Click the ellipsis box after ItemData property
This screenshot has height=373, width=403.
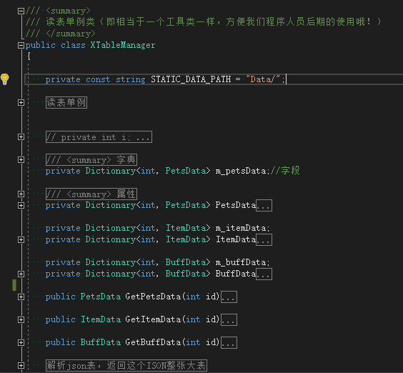264,239
